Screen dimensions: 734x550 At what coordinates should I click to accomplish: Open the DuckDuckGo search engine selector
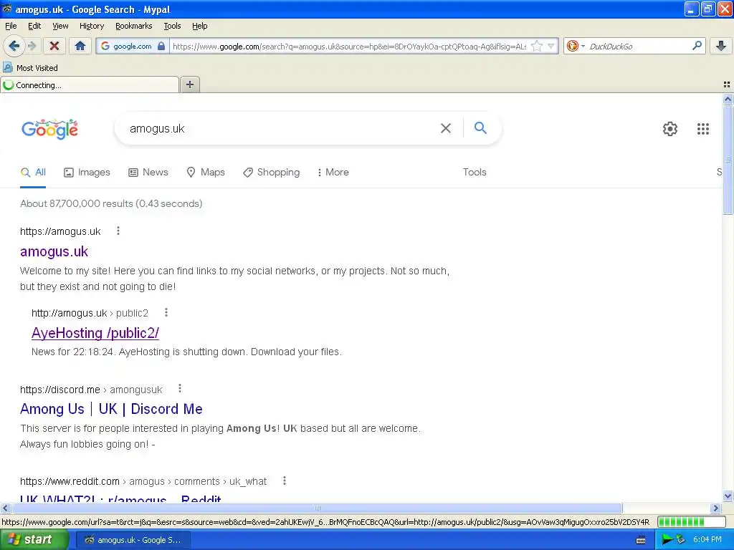coord(576,46)
